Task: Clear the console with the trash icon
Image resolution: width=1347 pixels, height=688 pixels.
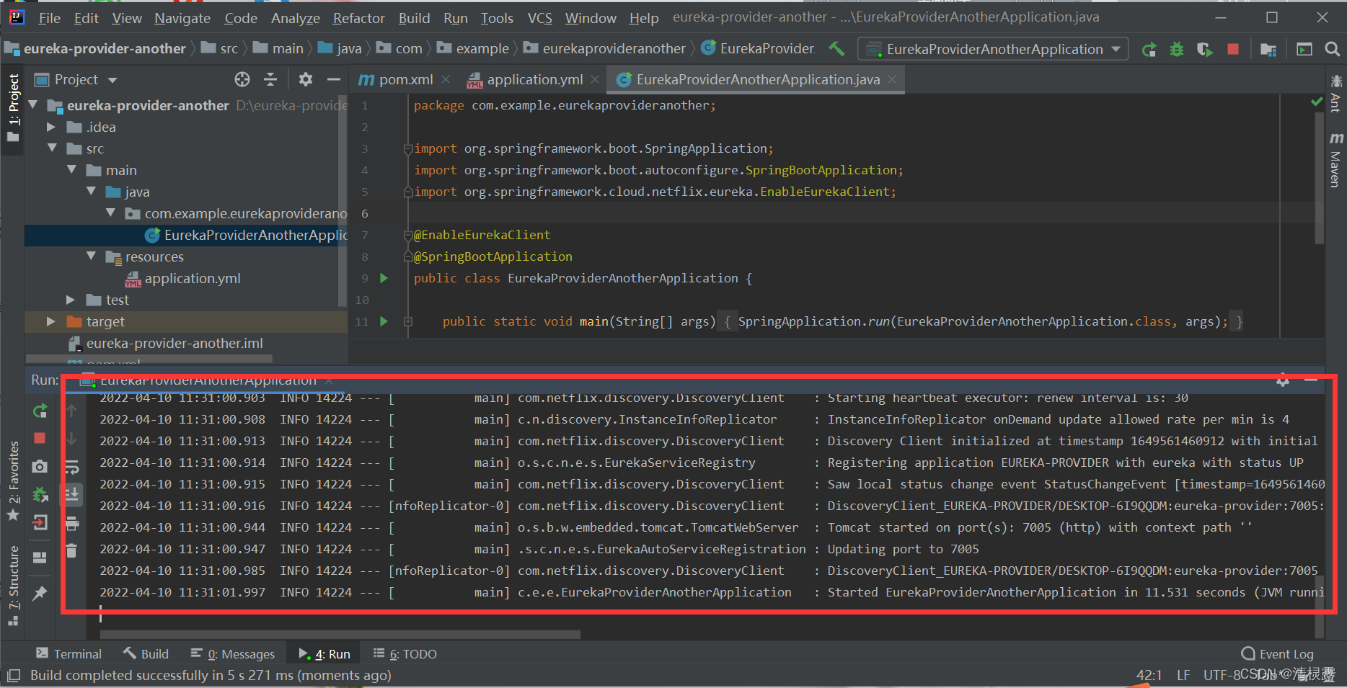Action: tap(71, 550)
